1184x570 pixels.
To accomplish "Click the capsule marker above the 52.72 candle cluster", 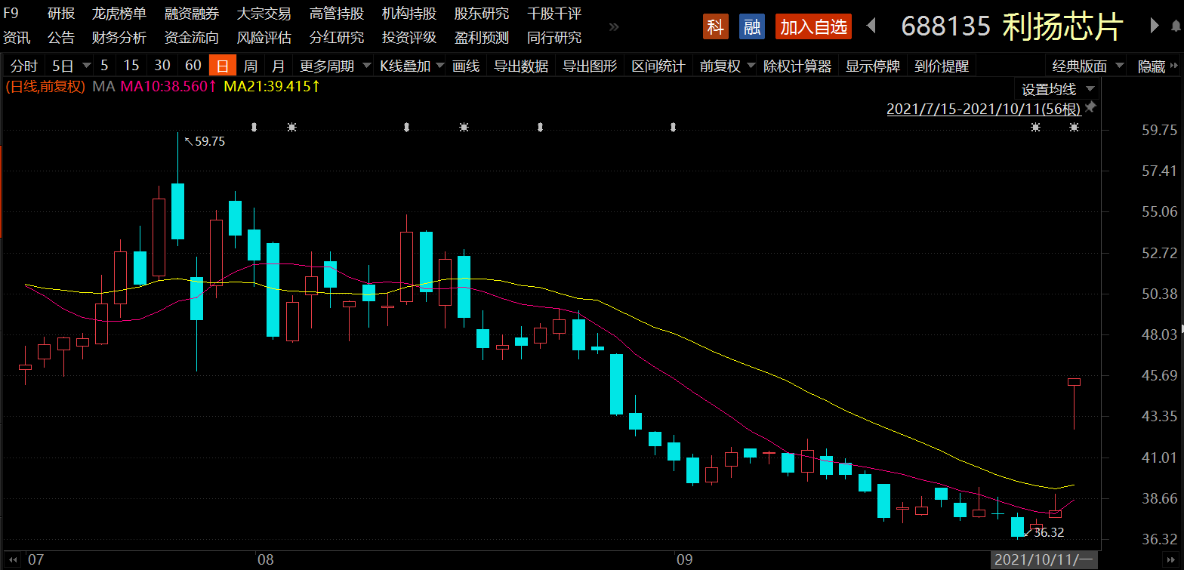I will pos(406,128).
